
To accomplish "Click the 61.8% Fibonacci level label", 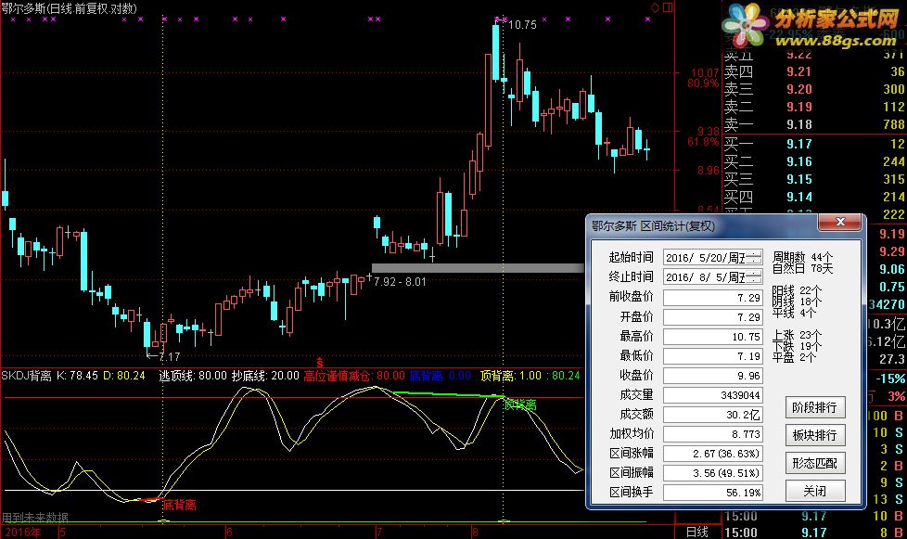I will 703,142.
